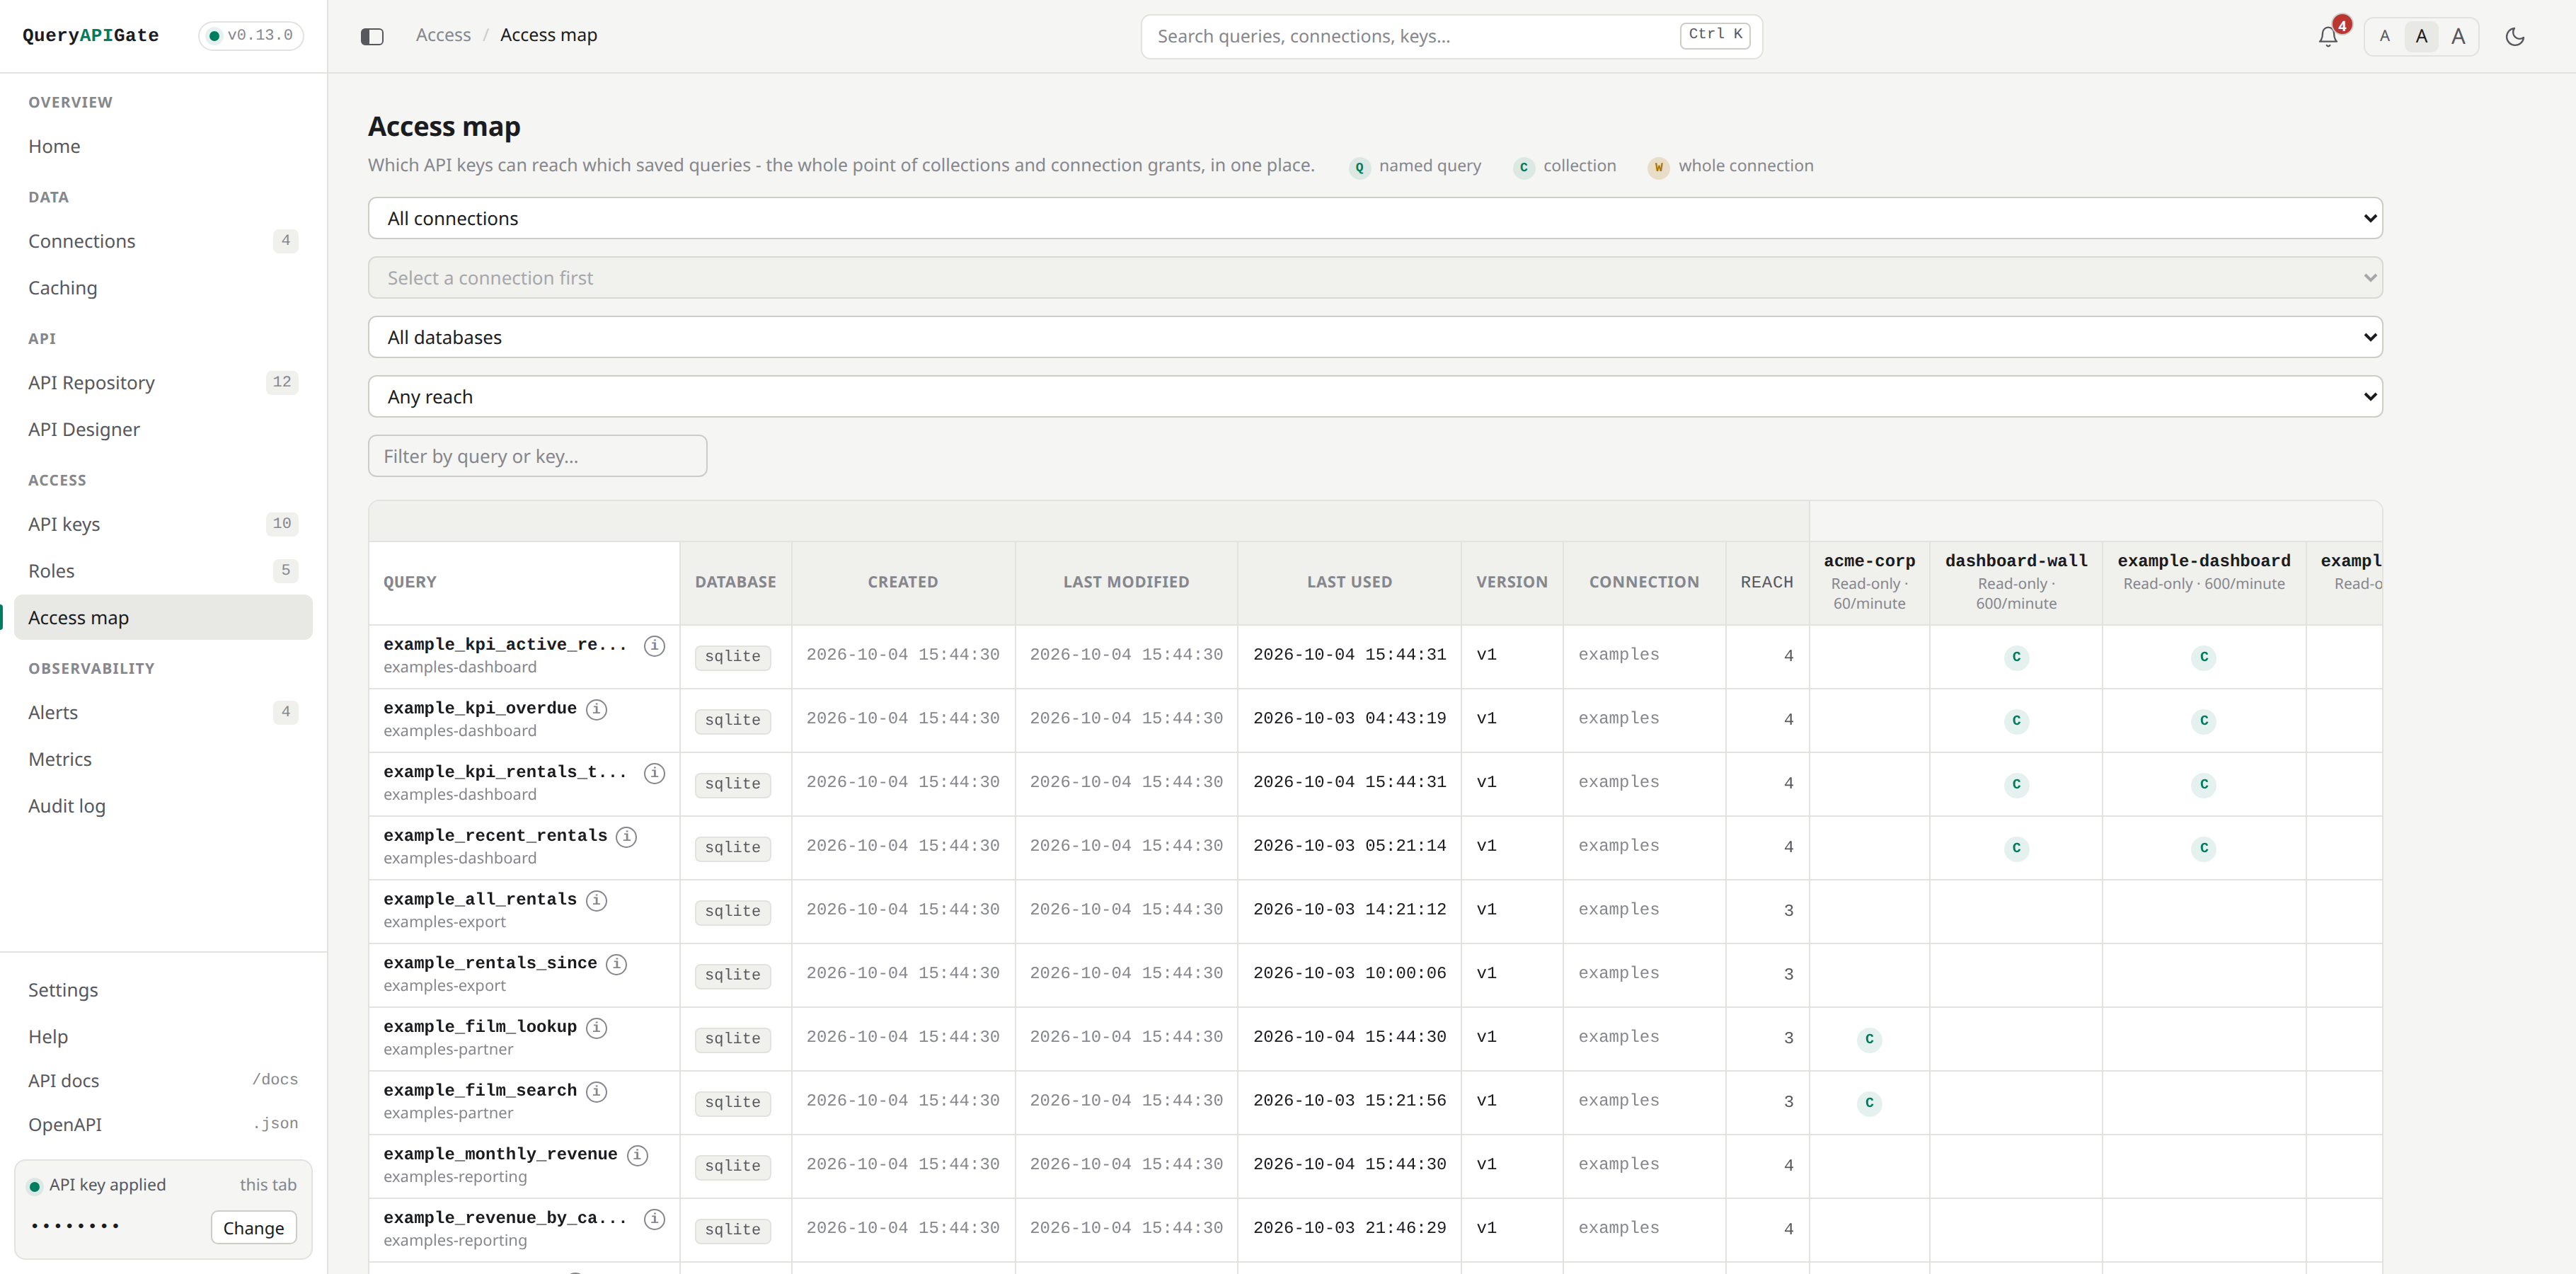Open info icon for example_all_rentals
Screen dimensions: 2576x1274
[596, 900]
